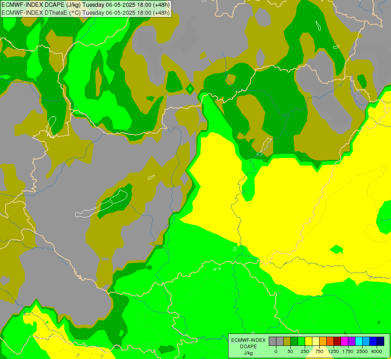This screenshot has height=359, width=391.
Task: Click the bright green legend swatch
Action: (301, 341)
